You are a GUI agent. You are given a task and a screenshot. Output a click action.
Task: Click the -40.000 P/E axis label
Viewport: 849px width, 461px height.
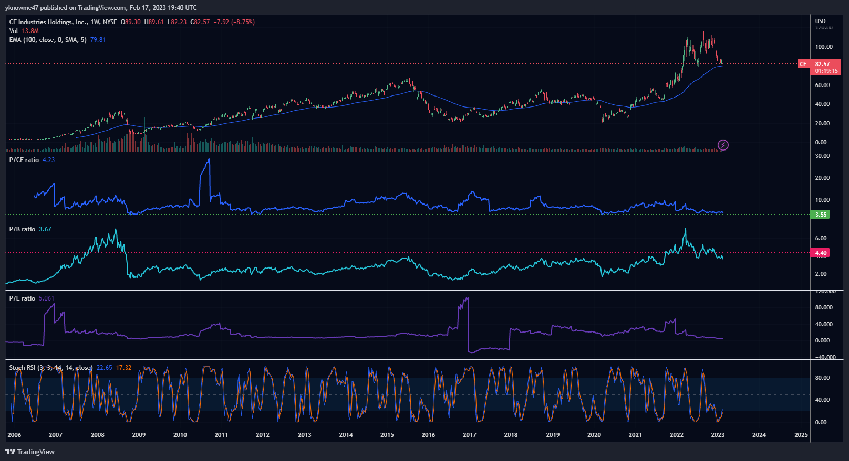coord(825,357)
